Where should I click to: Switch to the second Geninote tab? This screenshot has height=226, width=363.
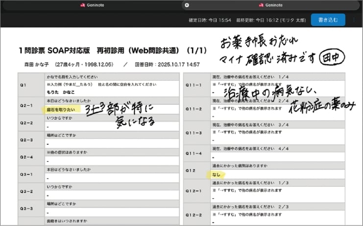tap(271, 5)
